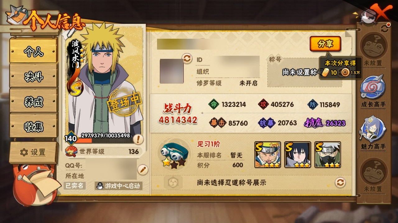Screen dimensions: 398x223
Task: Click the orange 分享 share button
Action: (x=325, y=44)
